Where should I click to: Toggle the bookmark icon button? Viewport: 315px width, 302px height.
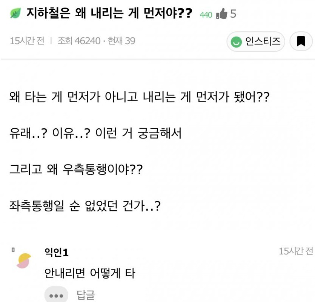coord(301,41)
